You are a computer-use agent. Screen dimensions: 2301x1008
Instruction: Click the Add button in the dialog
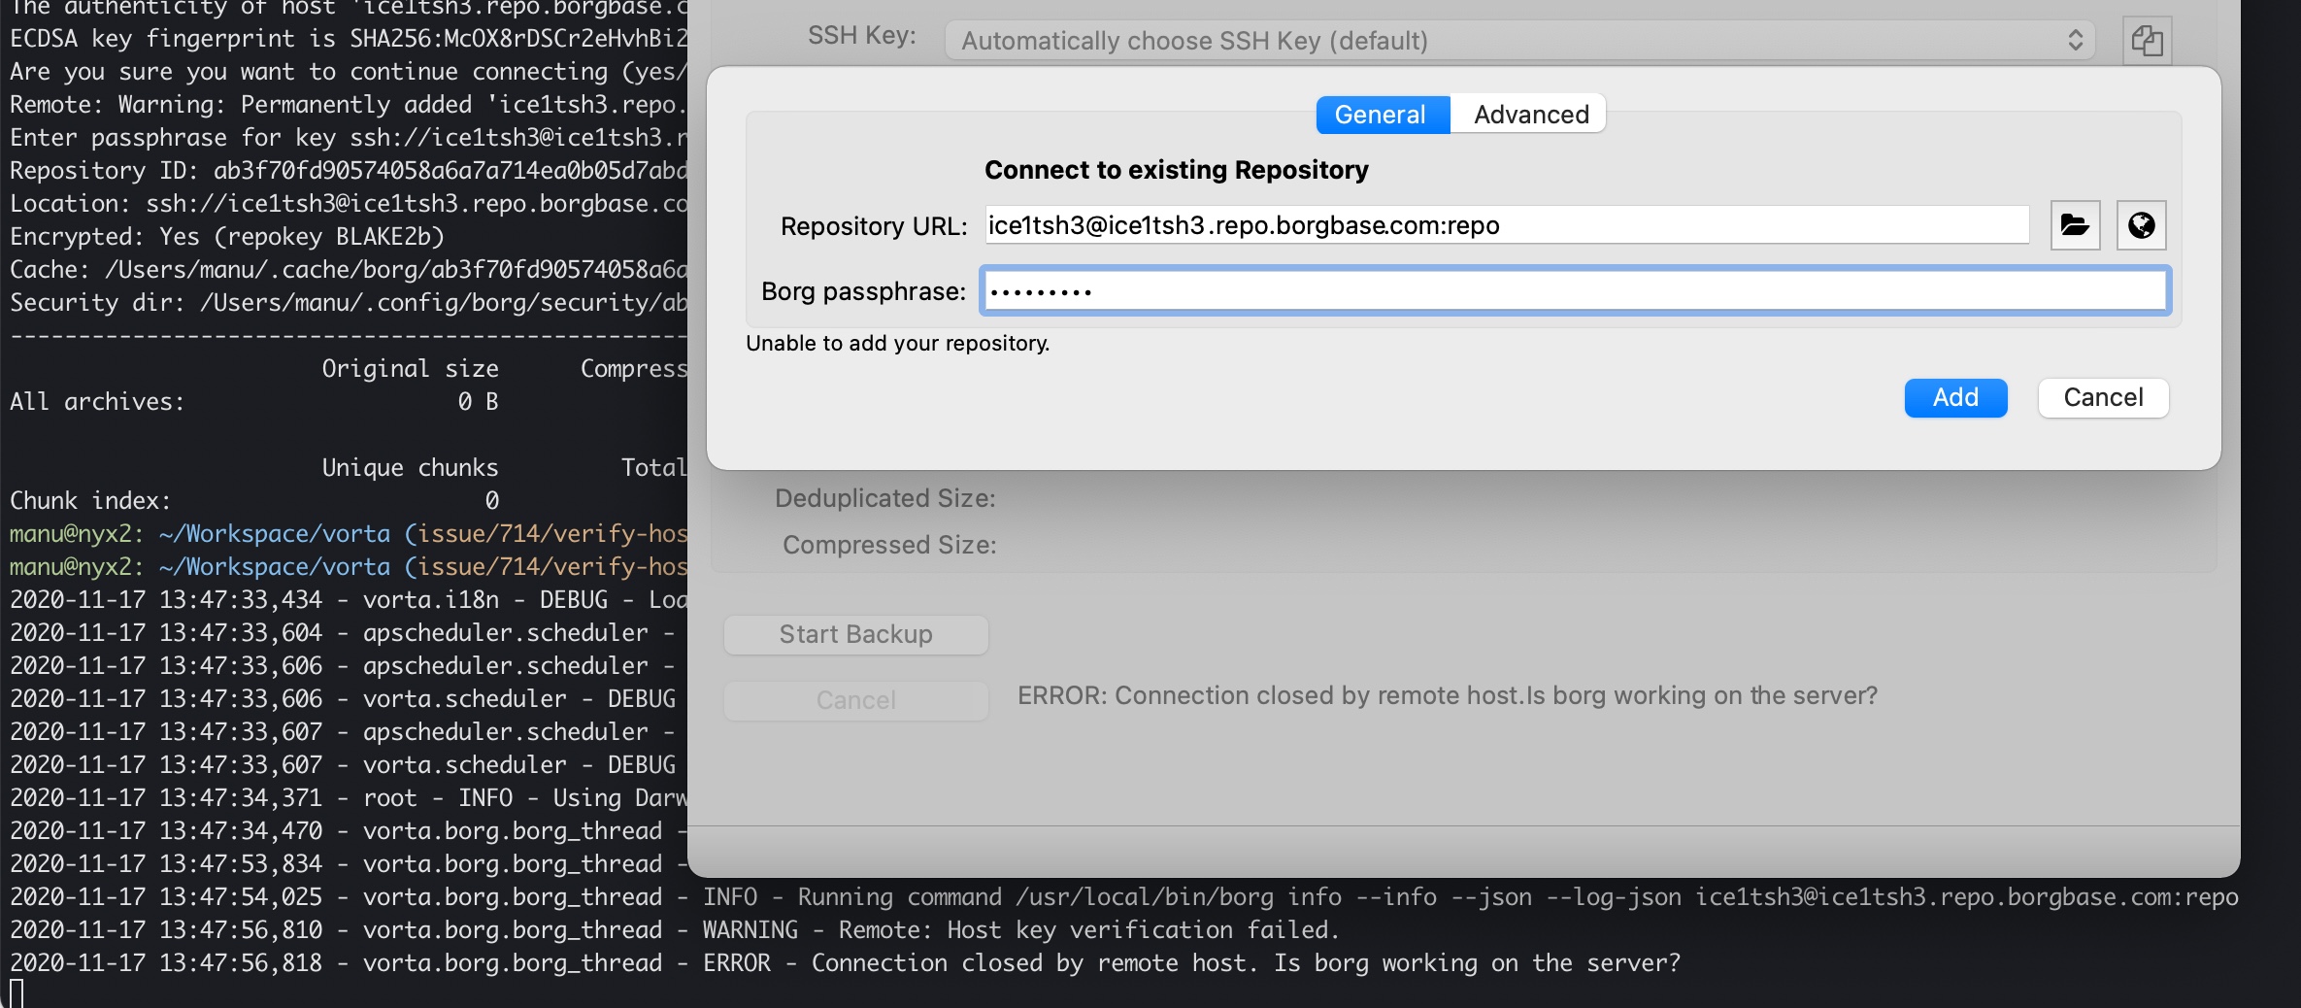point(1955,397)
